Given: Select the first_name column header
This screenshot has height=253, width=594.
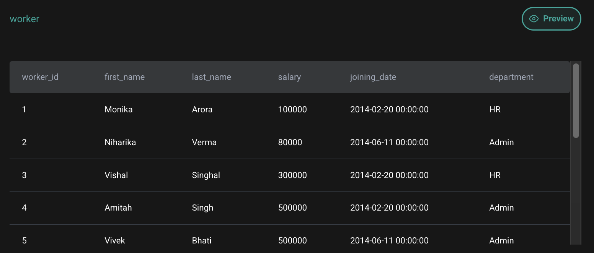Looking at the screenshot, I should (125, 77).
